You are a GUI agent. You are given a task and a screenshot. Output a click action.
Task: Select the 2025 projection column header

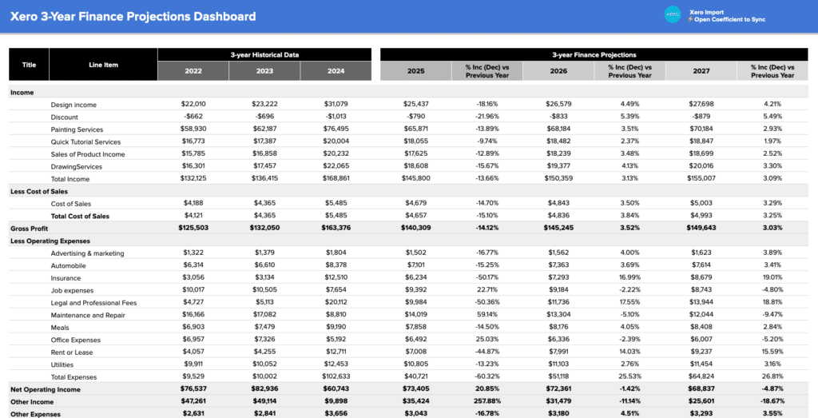415,71
